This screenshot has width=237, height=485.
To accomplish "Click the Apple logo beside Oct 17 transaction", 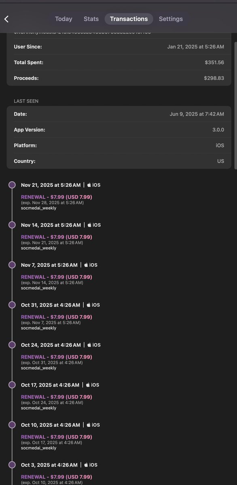I will click(x=88, y=385).
